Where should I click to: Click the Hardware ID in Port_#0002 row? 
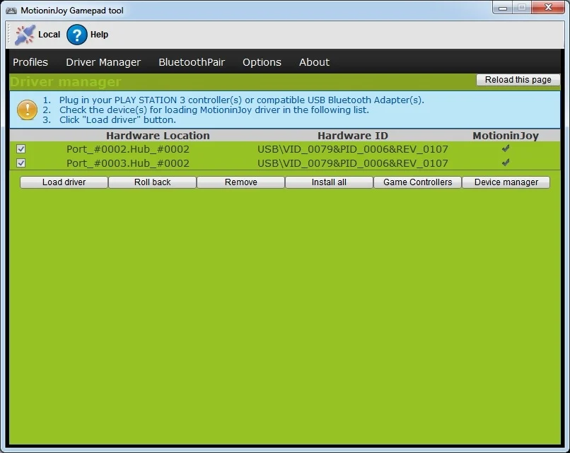[353, 149]
